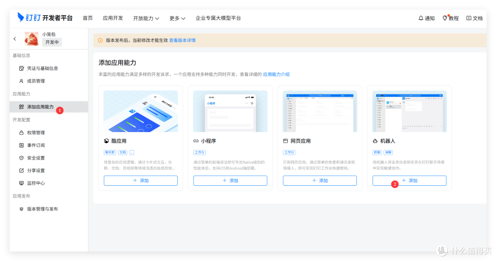Click the notification bell icon
Screen dimensions: 496x261
tap(421, 18)
